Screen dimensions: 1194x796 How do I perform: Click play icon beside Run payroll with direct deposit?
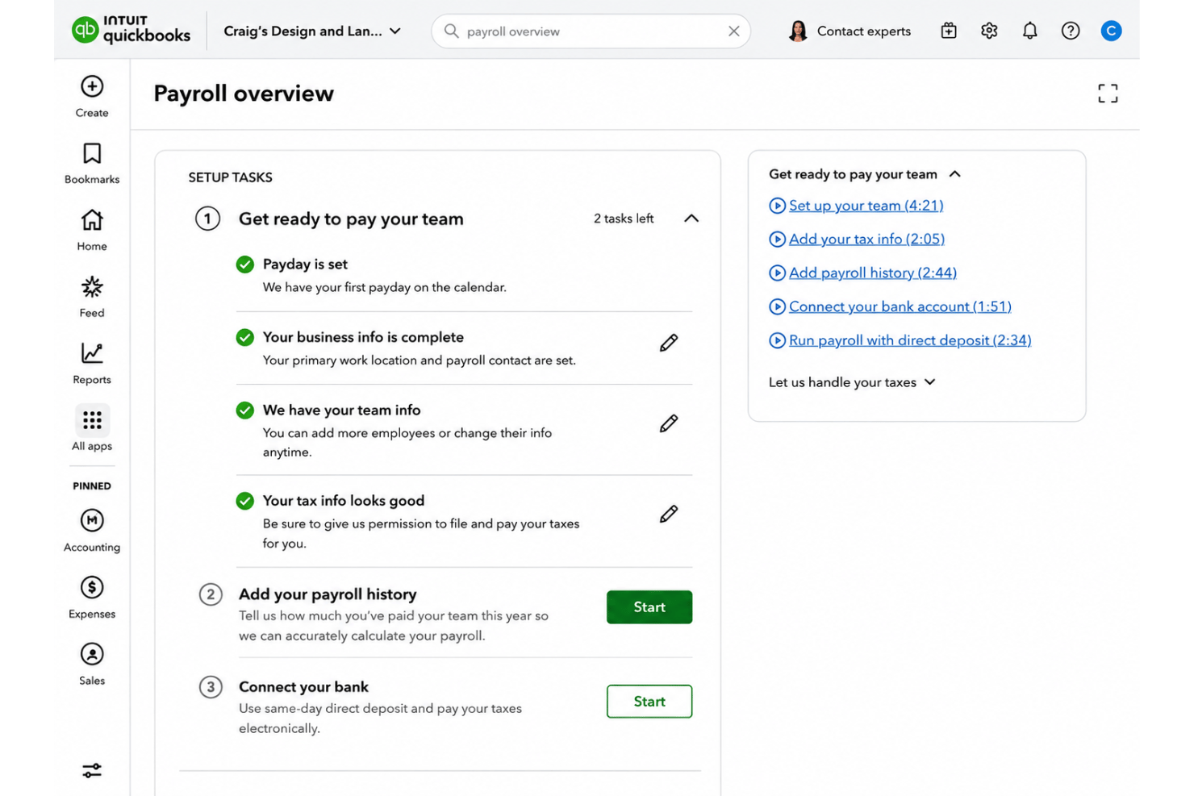(x=777, y=340)
